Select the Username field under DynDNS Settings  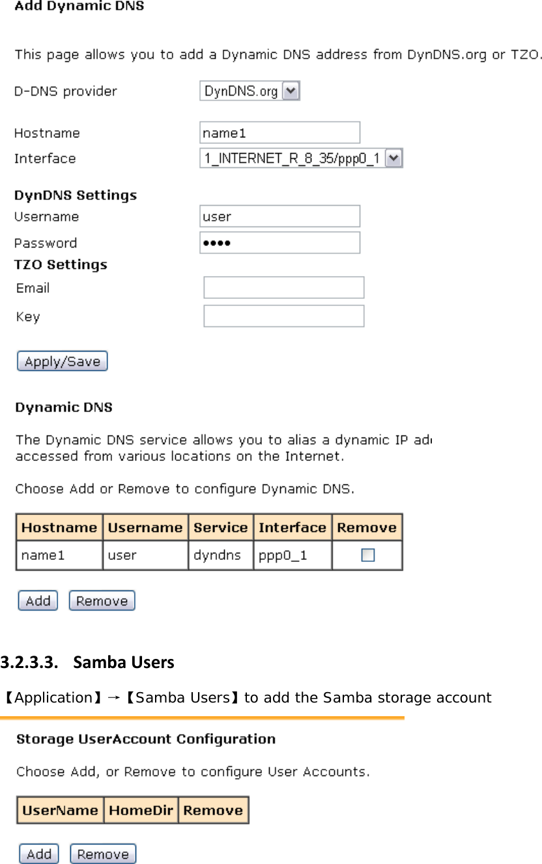pos(280,216)
